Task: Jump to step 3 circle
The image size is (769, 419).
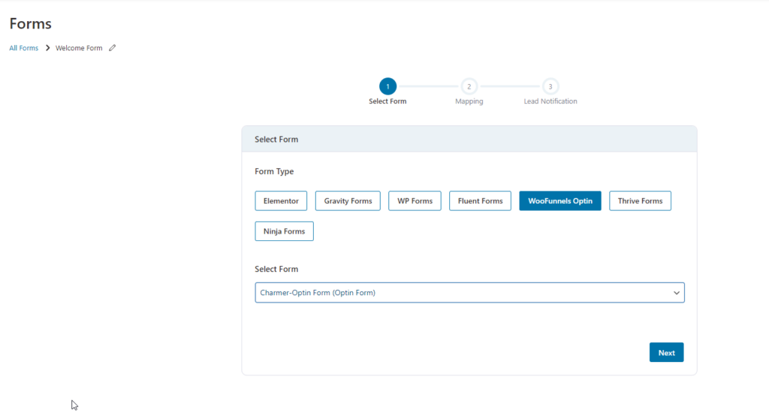Action: coord(550,86)
